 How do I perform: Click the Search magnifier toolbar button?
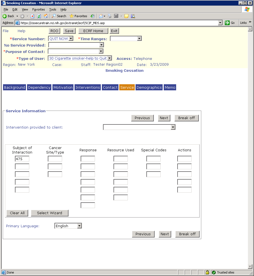[59, 16]
